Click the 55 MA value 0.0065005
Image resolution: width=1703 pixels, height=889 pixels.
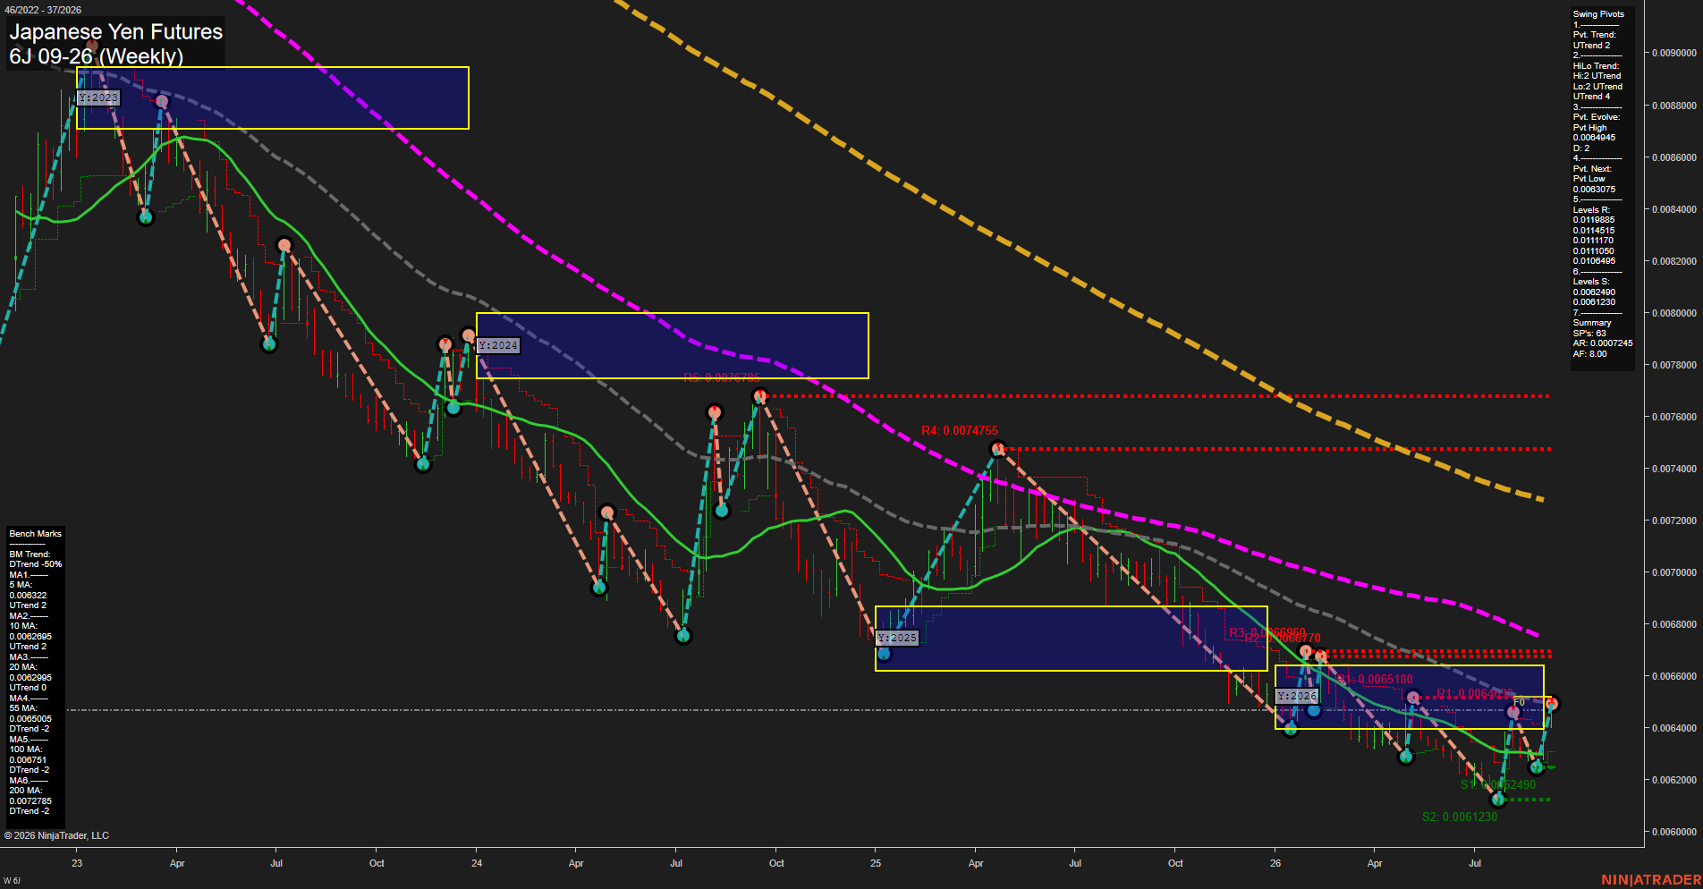coord(30,719)
